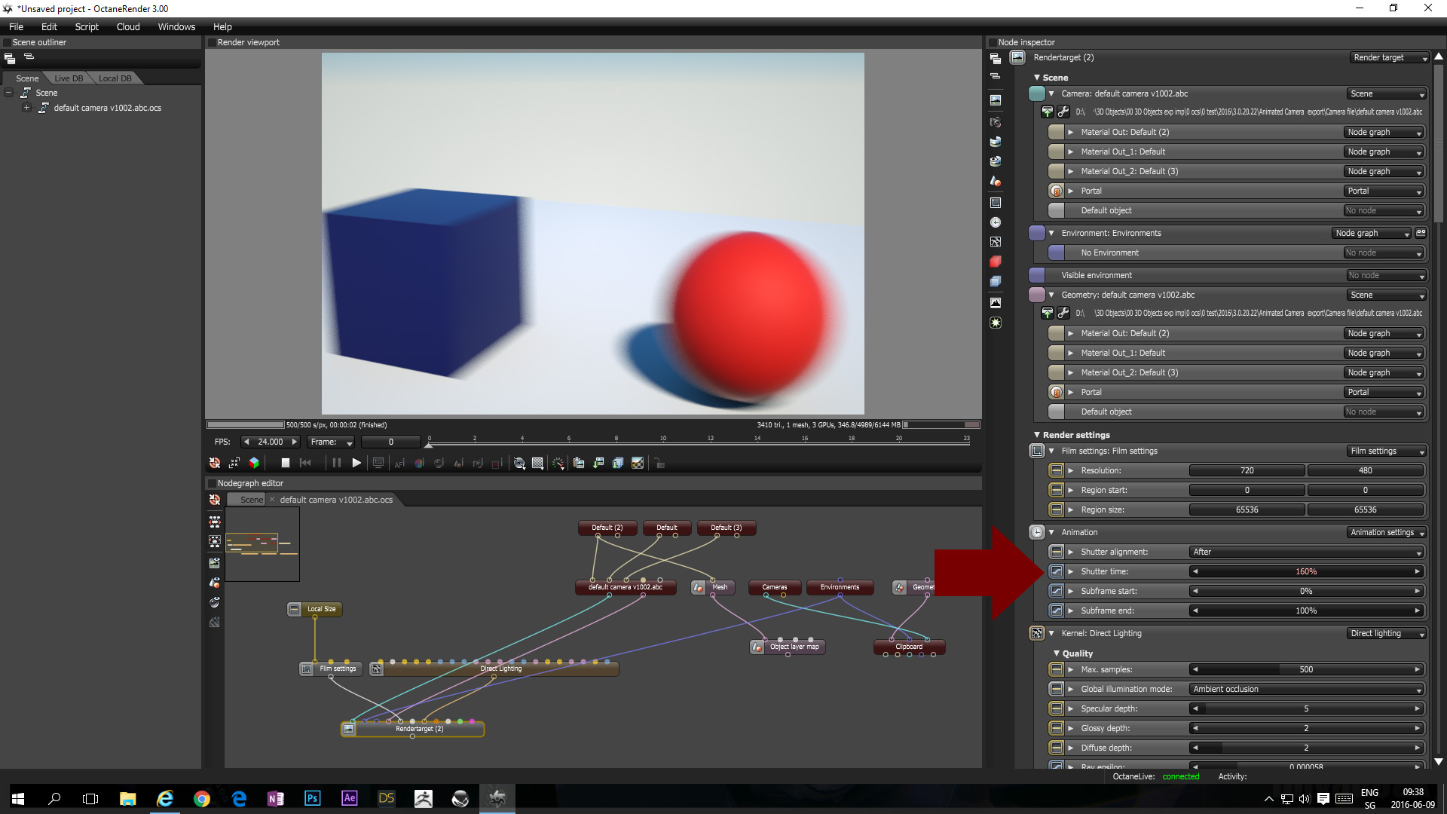The image size is (1447, 814).
Task: Open the Shutter alignment dropdown
Action: point(1307,552)
